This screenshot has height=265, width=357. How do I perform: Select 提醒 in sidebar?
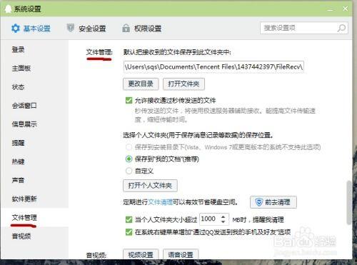[x=19, y=143]
